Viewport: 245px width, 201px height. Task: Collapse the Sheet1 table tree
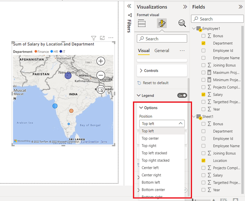click(x=194, y=117)
